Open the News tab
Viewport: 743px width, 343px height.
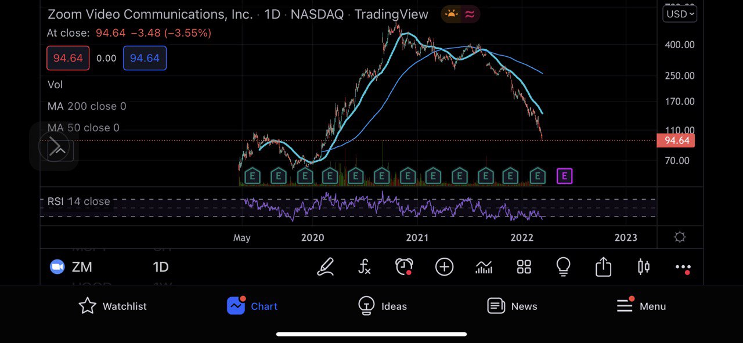click(512, 306)
